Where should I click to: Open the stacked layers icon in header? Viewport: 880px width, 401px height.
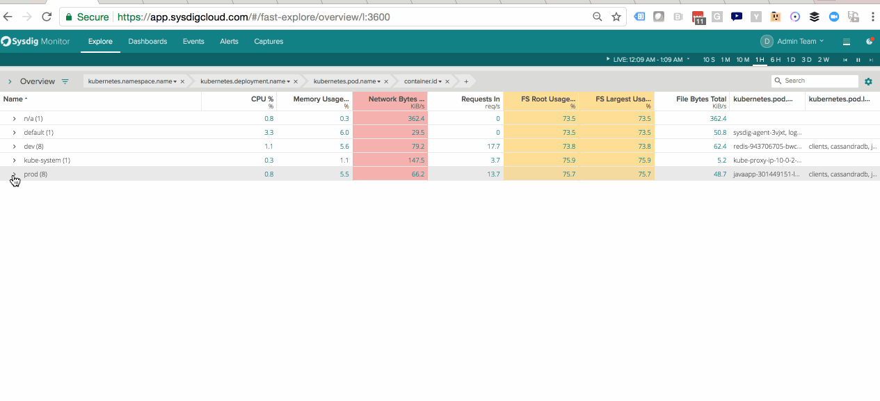coord(847,42)
